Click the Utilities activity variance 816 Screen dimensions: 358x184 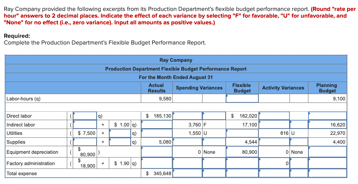[284, 133]
